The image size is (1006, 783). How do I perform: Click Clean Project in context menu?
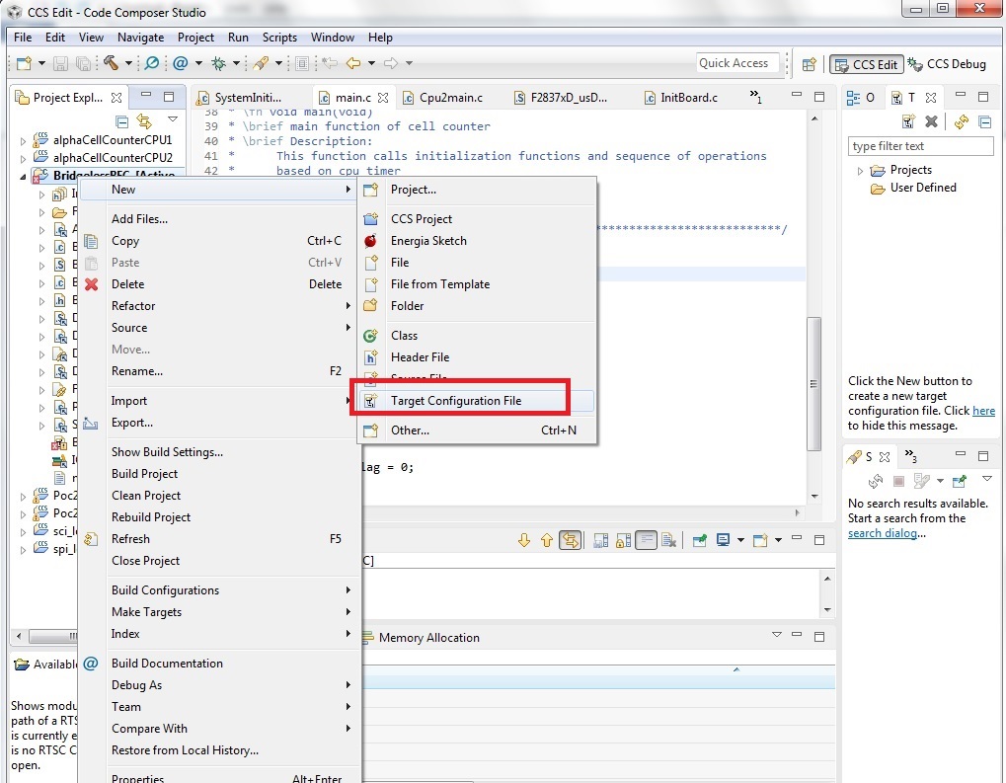pos(220,496)
